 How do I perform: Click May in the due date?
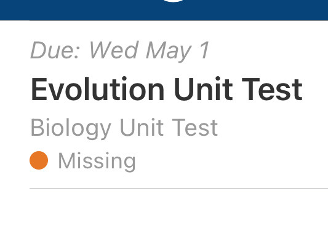[169, 52]
